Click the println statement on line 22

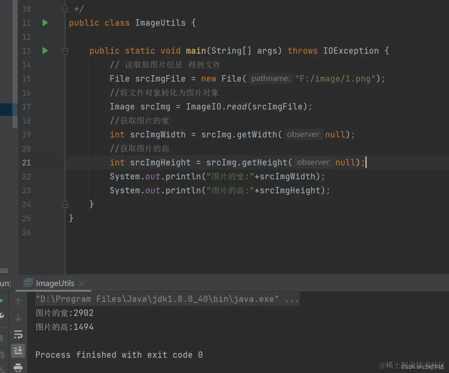(x=217, y=177)
